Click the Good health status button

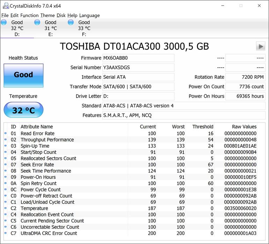pyautogui.click(x=23, y=76)
